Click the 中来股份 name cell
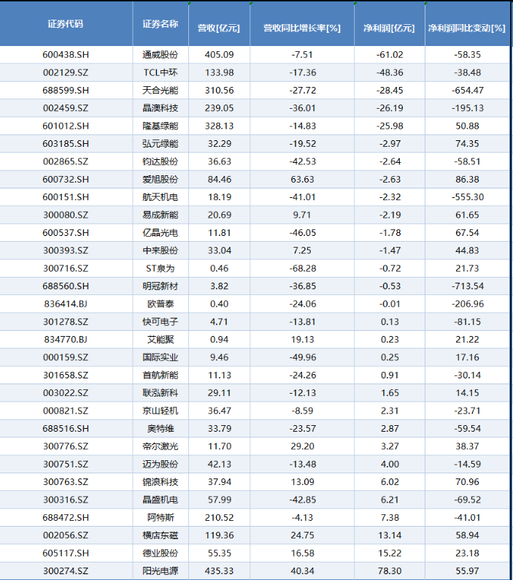This screenshot has height=580, width=513. (161, 251)
